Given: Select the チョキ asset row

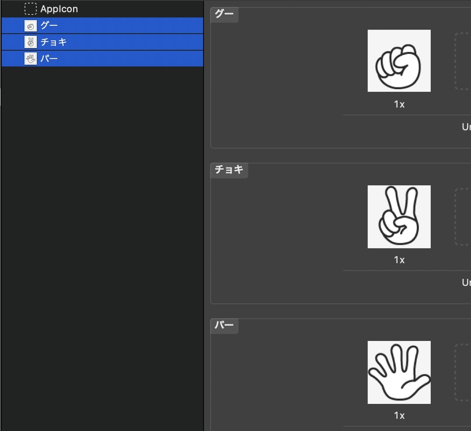Looking at the screenshot, I should [x=103, y=42].
